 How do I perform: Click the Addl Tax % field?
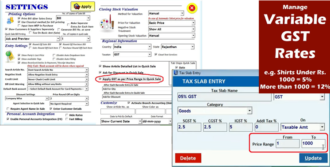[266, 127]
